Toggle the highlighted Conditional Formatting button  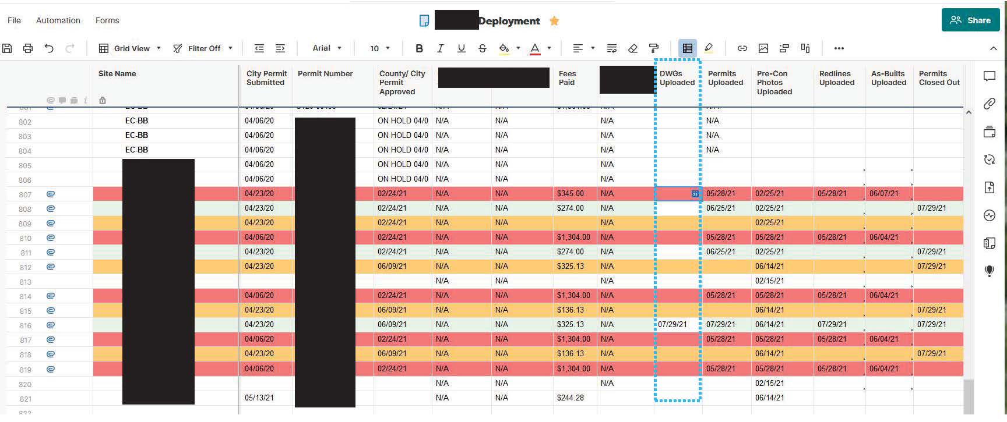tap(688, 48)
